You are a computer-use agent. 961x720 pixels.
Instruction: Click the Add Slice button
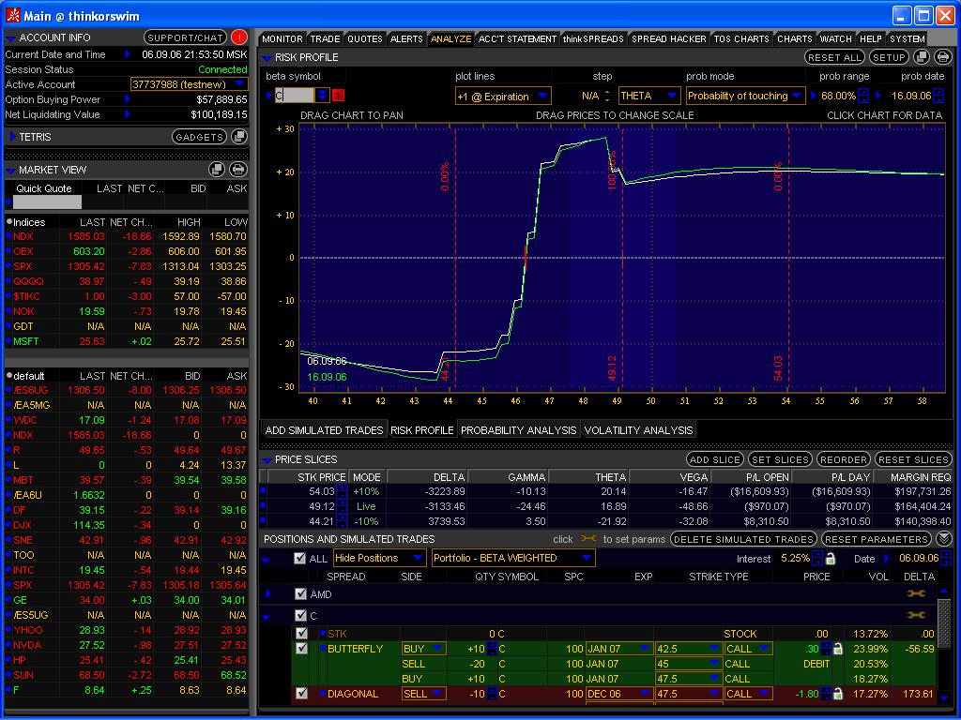[715, 459]
